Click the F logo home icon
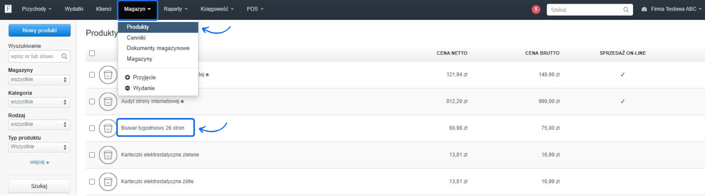The height and width of the screenshot is (196, 705). 8,9
